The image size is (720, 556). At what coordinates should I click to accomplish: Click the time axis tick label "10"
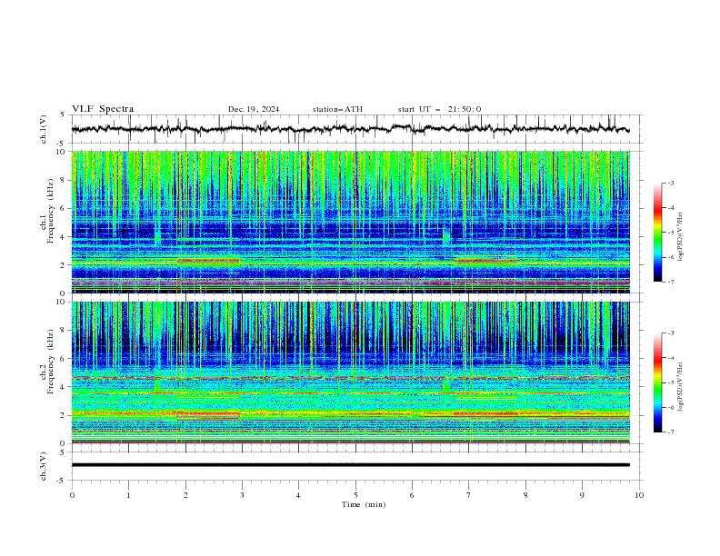tap(639, 495)
